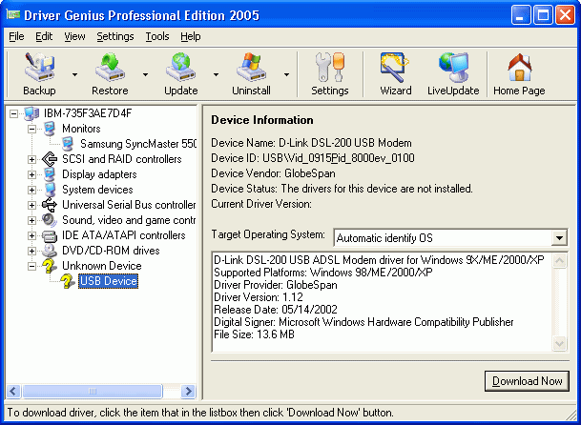Select the Monitors tree label

click(x=81, y=129)
